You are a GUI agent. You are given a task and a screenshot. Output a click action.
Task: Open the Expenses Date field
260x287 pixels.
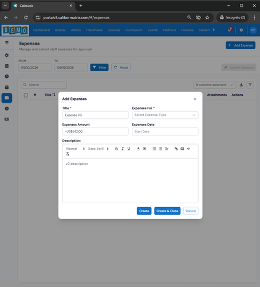tap(165, 131)
